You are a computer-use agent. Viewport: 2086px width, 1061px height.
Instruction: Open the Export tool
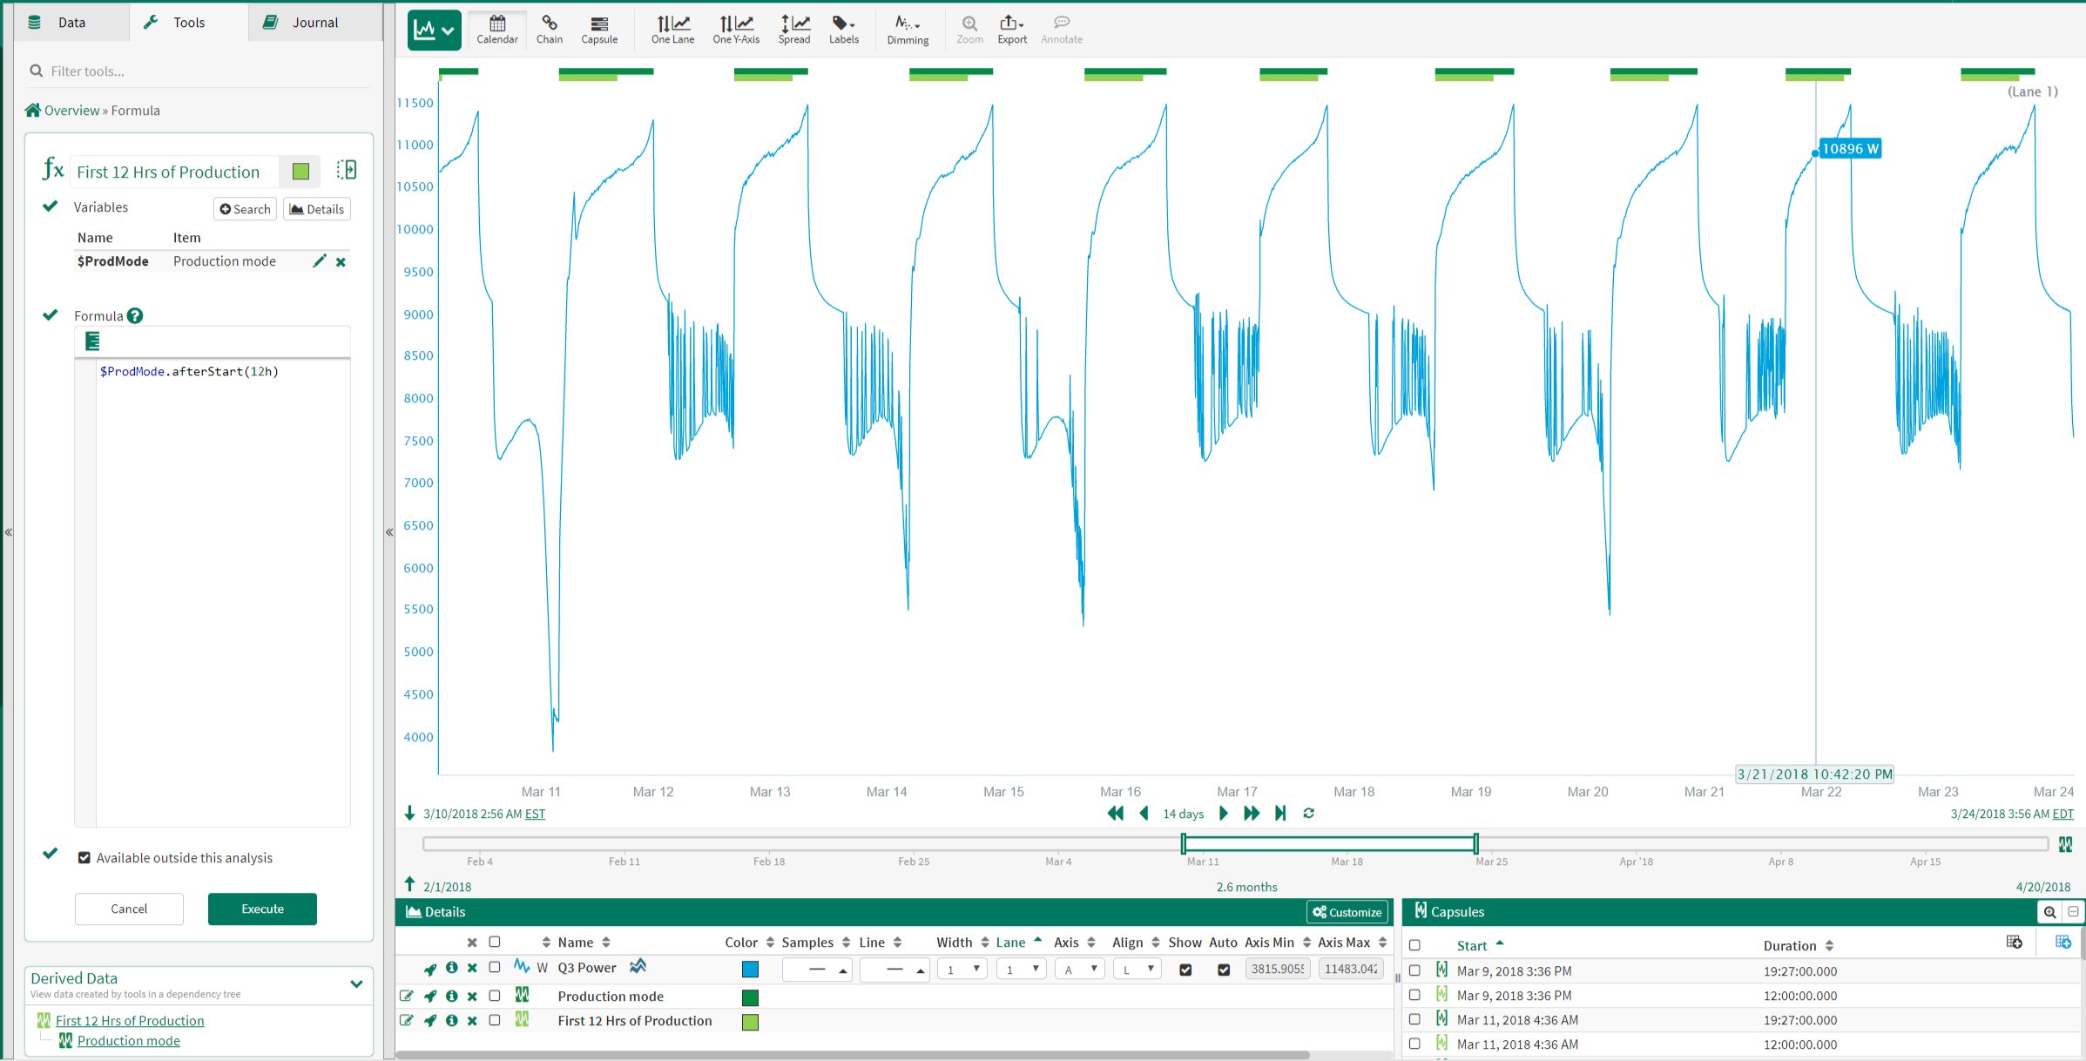pyautogui.click(x=1011, y=29)
